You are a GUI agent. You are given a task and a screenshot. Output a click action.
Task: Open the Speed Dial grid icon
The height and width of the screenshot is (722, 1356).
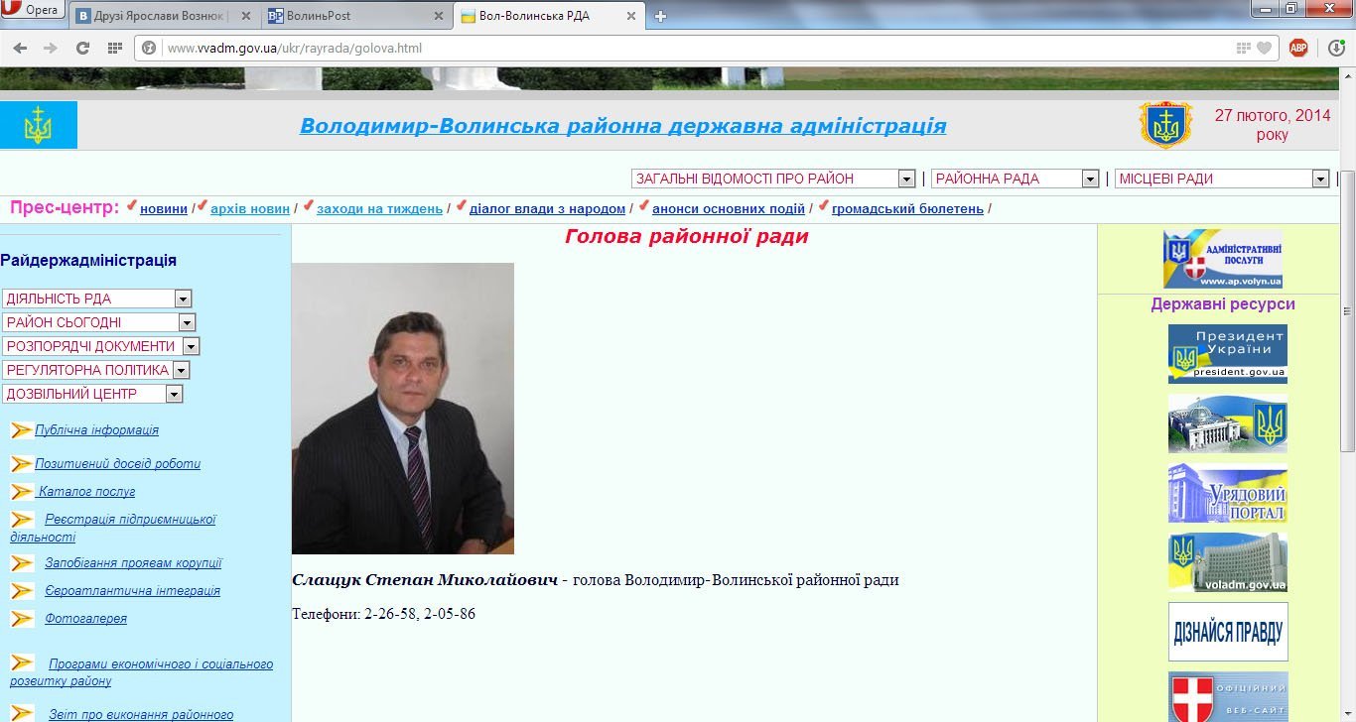tap(114, 48)
